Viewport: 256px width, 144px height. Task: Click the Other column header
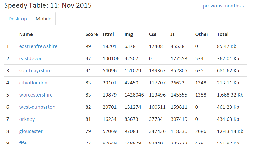pos(202,34)
